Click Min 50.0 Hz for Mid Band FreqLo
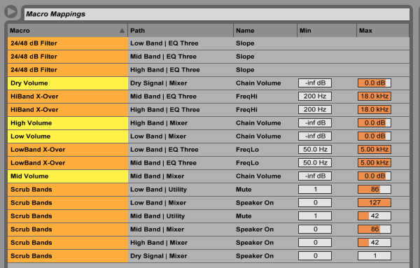The image size is (420, 268). point(315,163)
